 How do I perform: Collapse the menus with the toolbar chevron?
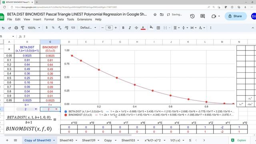tap(253, 28)
